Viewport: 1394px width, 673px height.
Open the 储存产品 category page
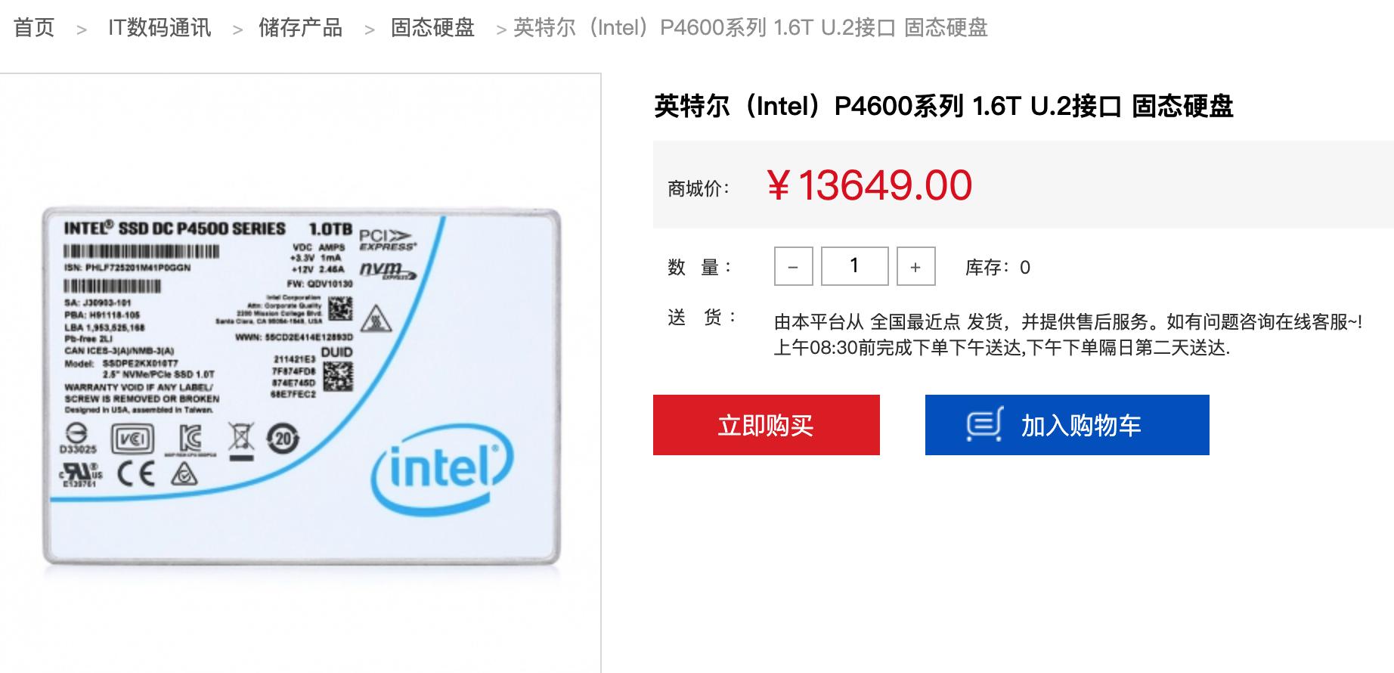(x=300, y=28)
